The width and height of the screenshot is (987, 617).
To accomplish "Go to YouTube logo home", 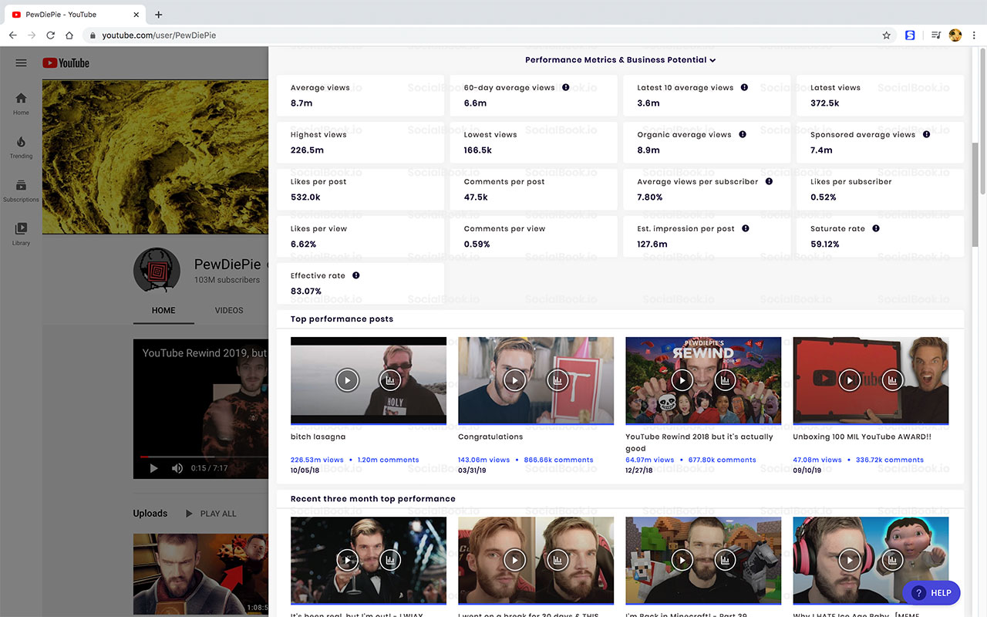I will click(66, 63).
